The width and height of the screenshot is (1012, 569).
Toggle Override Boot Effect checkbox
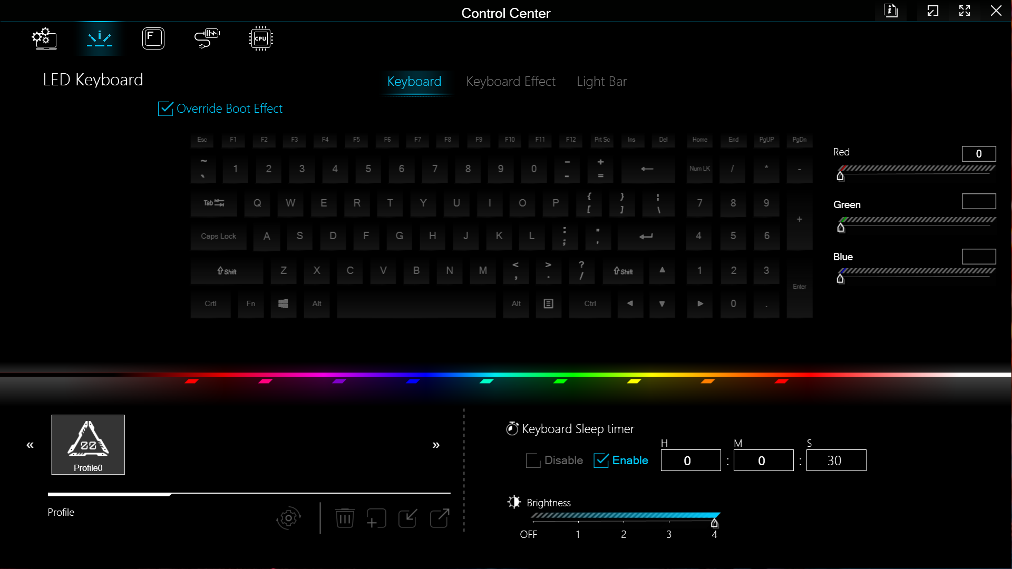tap(166, 109)
